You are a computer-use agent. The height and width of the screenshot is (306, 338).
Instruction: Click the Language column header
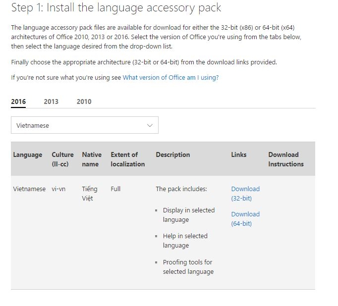point(28,155)
